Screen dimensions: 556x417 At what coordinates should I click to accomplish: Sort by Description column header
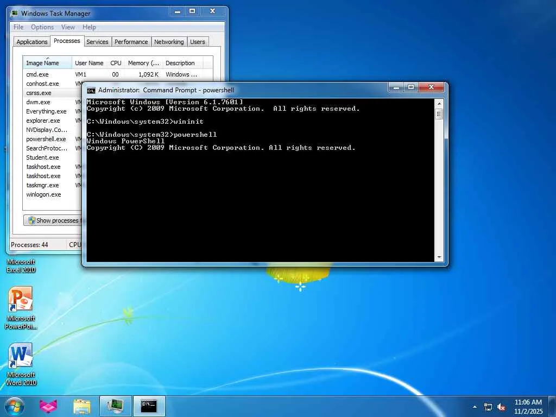coord(182,63)
